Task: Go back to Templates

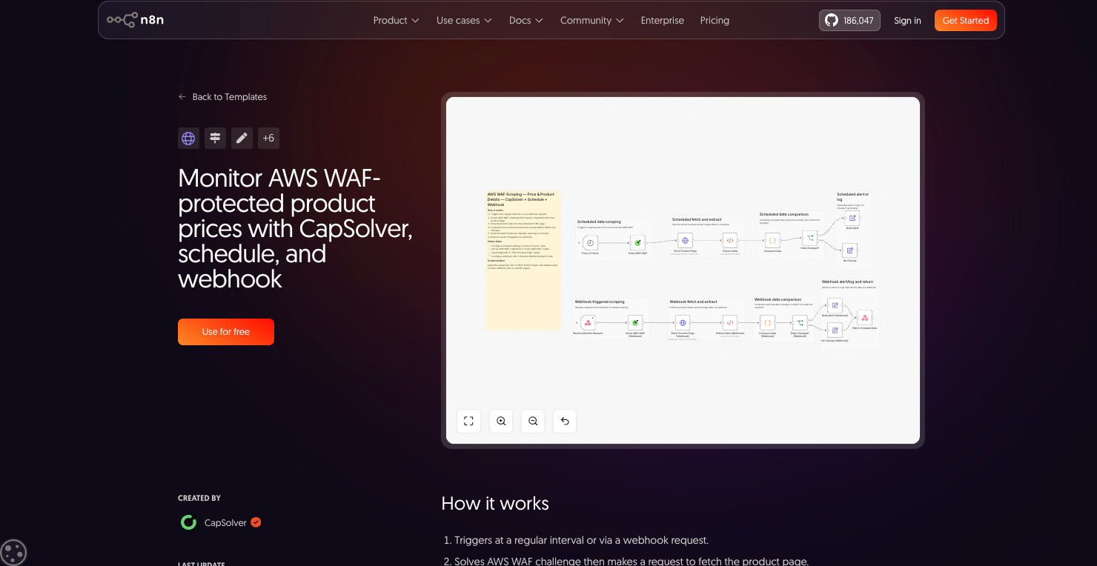Action: pyautogui.click(x=222, y=96)
